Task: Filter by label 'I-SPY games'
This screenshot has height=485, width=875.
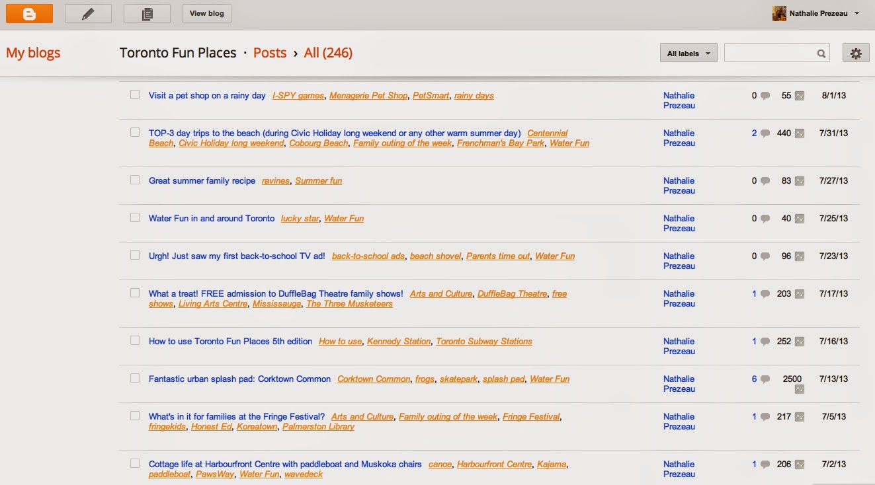Action: click(298, 96)
